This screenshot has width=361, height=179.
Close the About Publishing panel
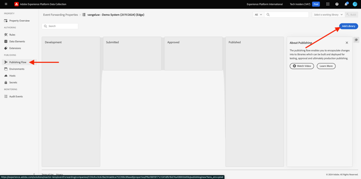click(x=347, y=43)
